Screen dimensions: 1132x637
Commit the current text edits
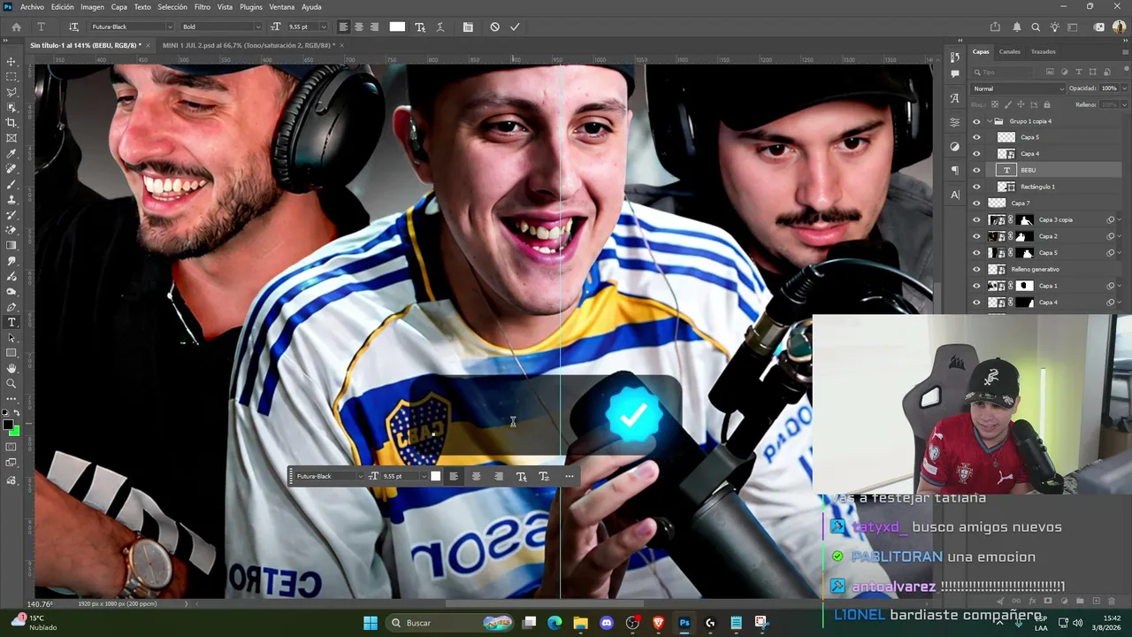coord(515,27)
